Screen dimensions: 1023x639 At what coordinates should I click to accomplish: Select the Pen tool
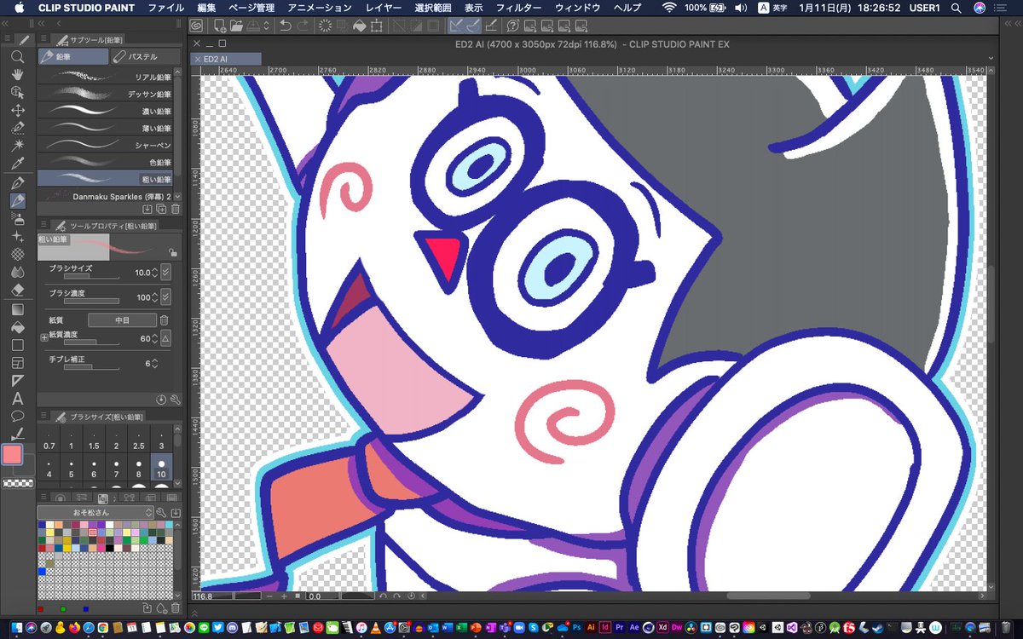17,182
